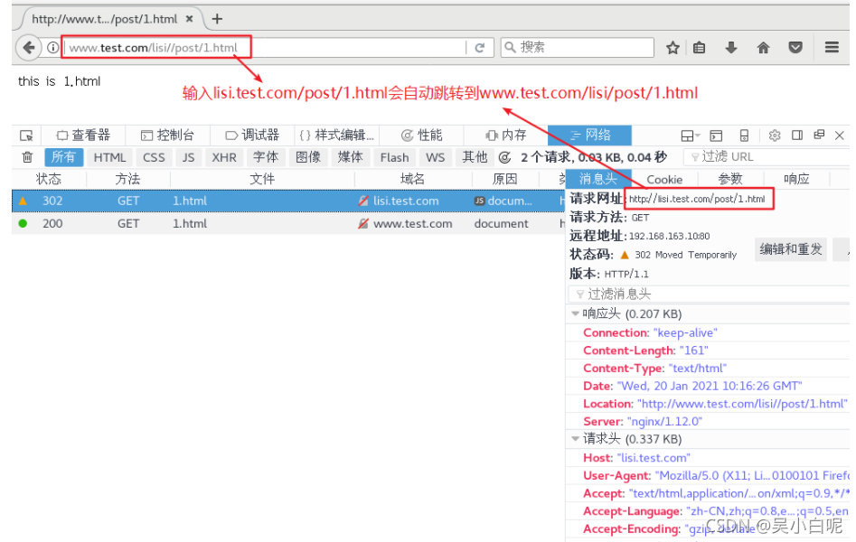The height and width of the screenshot is (542, 856).
Task: Bookmark this page with the star icon
Action: coord(673,48)
